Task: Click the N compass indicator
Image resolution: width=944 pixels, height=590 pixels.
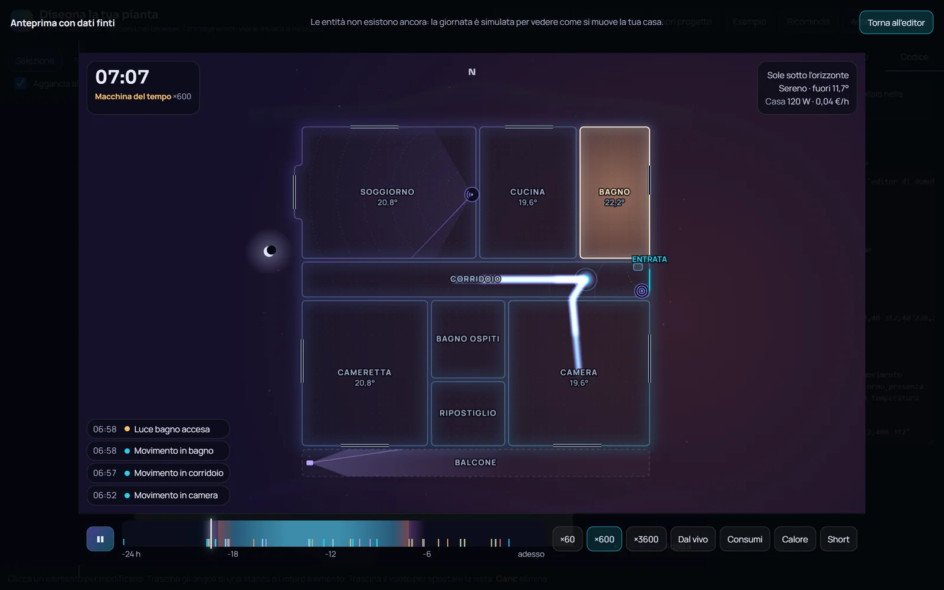Action: pos(472,72)
